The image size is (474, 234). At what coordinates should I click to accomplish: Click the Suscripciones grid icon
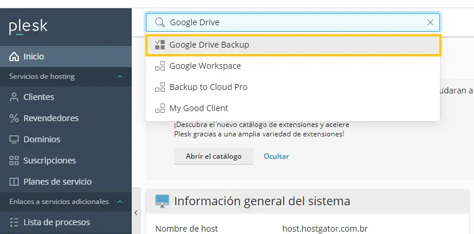click(14, 161)
